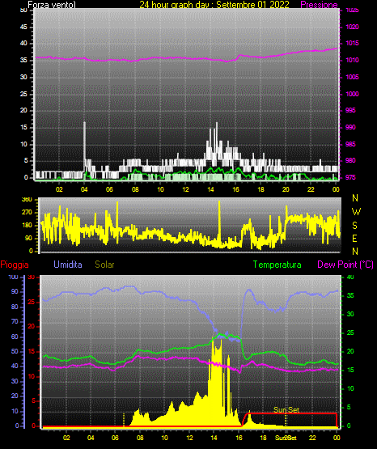Click the Temperatura legend label
Screen dimensions: 377x449
point(277,265)
